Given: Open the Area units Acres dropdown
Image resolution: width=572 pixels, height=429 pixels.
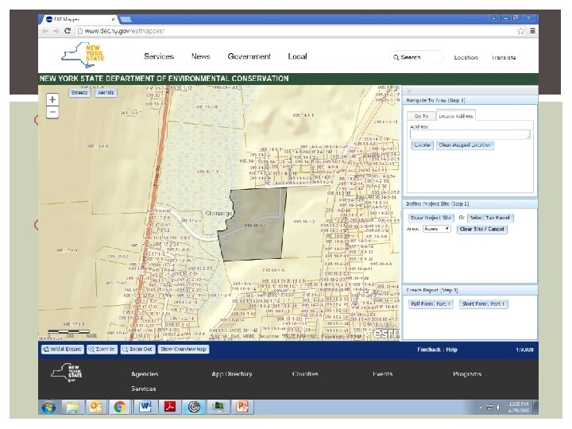Looking at the screenshot, I should [437, 229].
